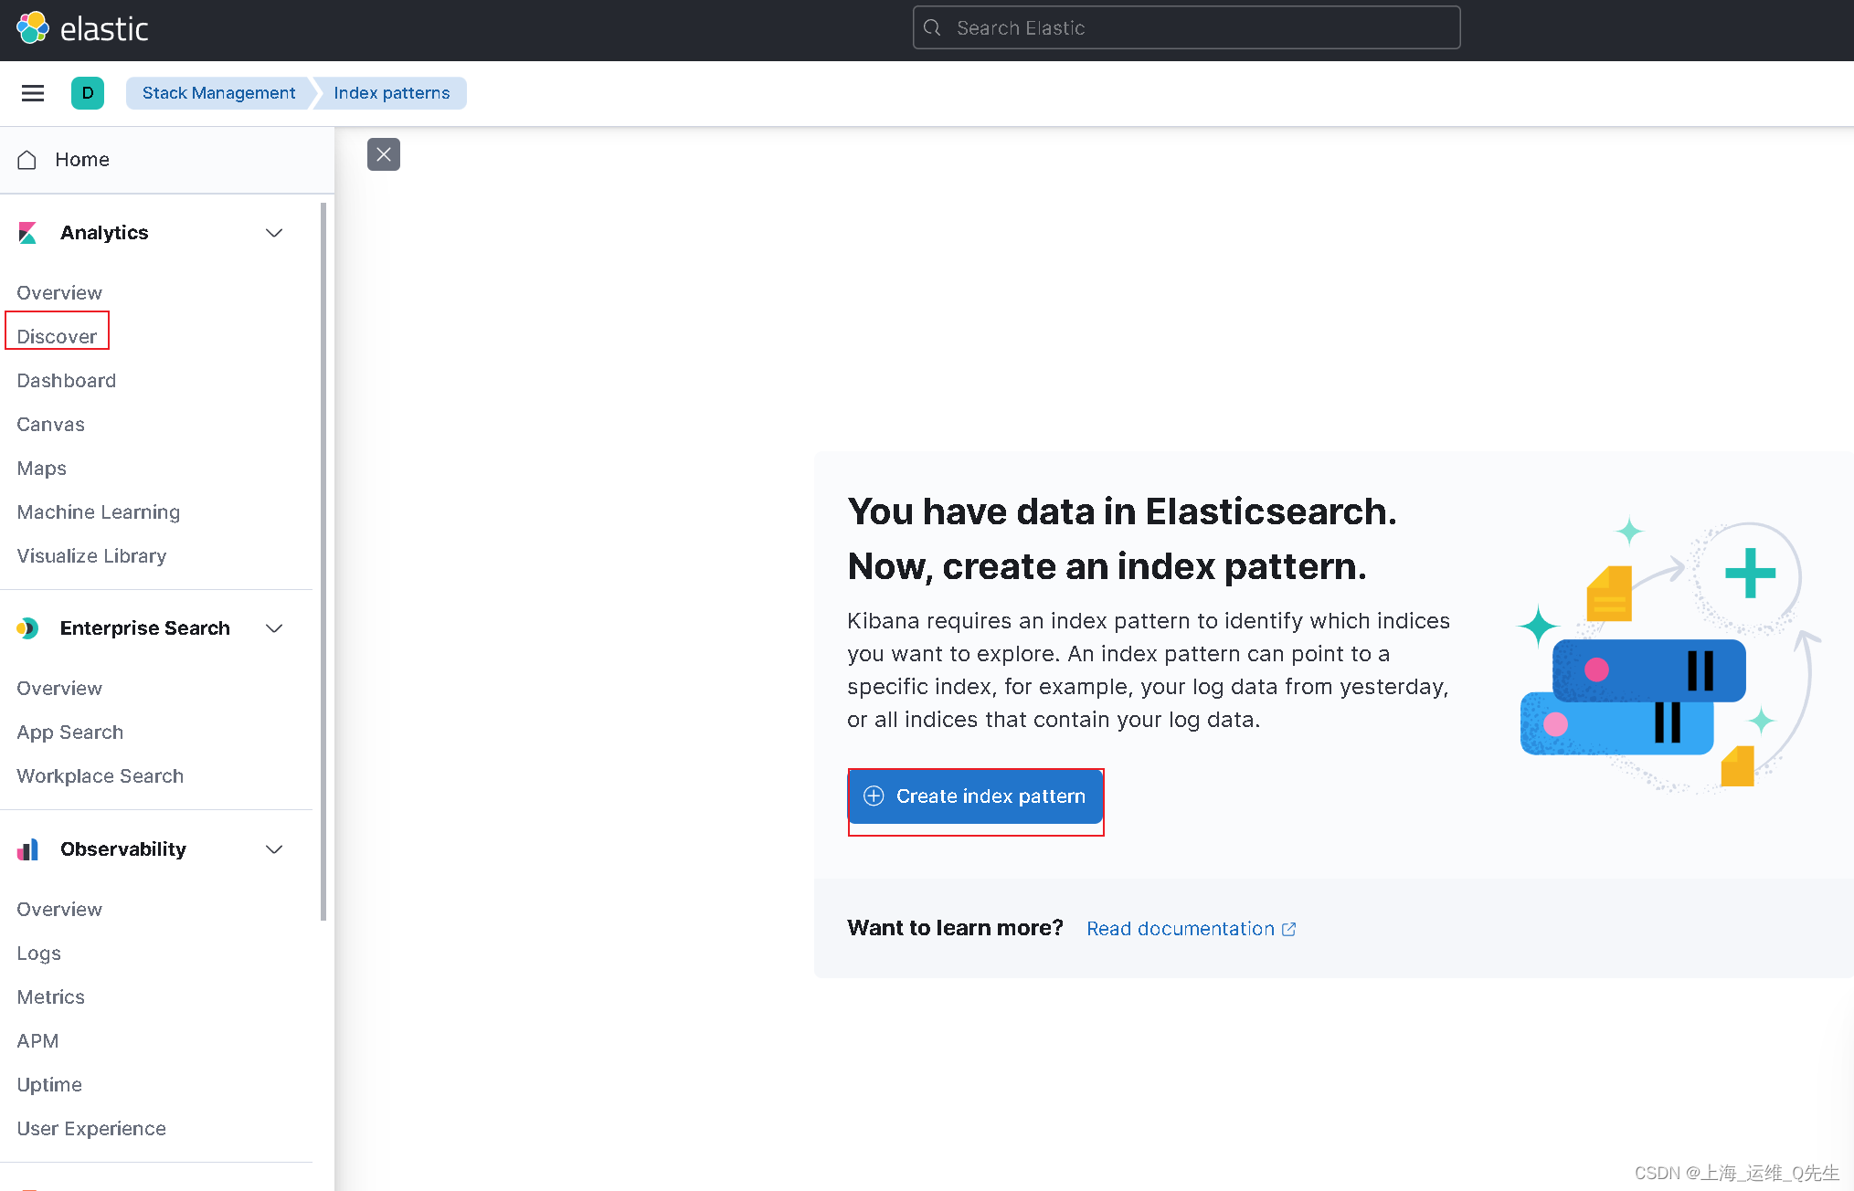Collapse the Enterprise Search section chevron

(274, 628)
